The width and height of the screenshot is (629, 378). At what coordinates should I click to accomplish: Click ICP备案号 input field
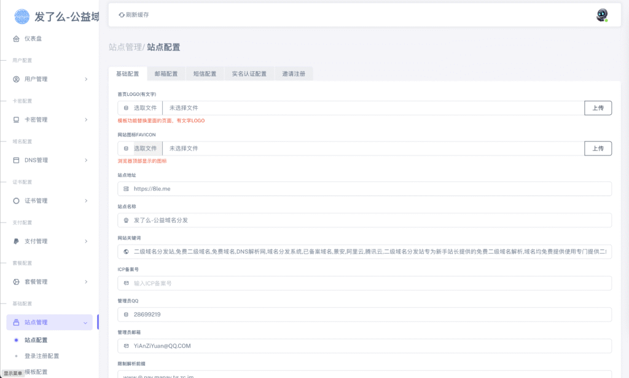[x=364, y=283]
